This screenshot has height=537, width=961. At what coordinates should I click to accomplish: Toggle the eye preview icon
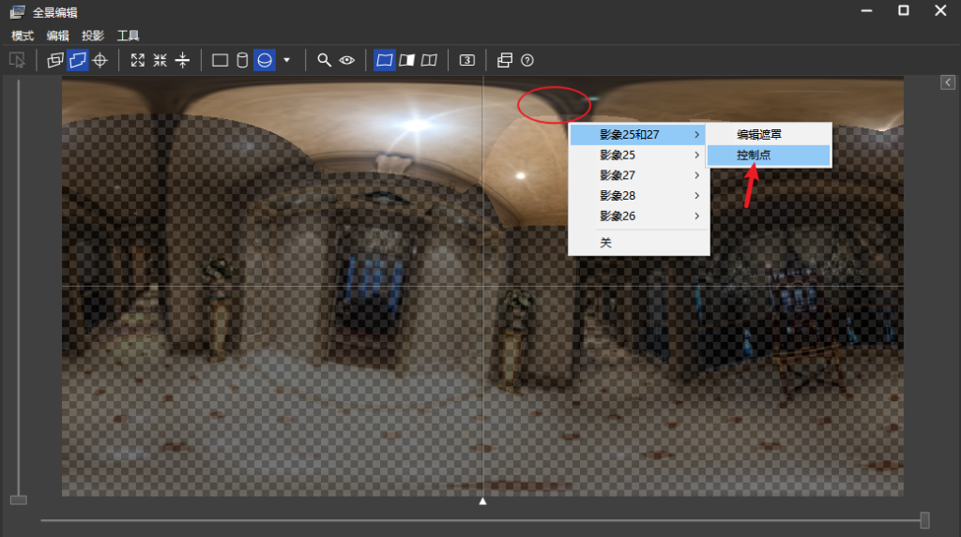[347, 60]
